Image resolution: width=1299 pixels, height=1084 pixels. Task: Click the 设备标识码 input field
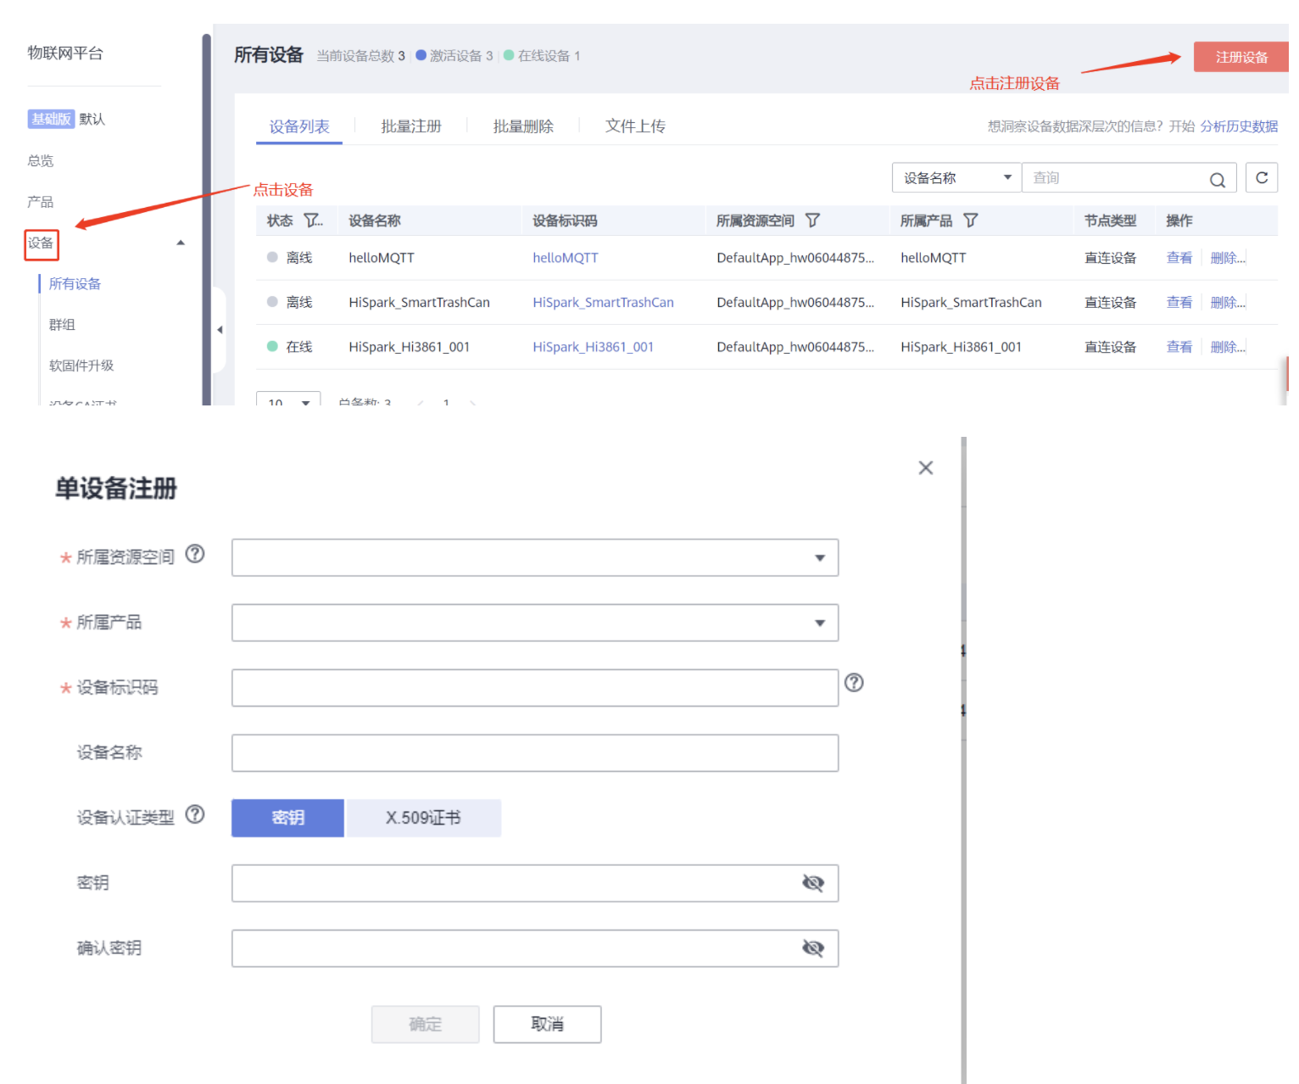(x=534, y=688)
